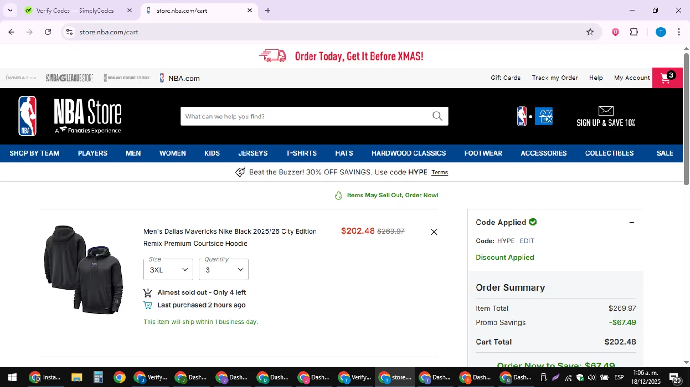Open the NBA G League Store logo
Screen dimensions: 690x387
[70, 78]
